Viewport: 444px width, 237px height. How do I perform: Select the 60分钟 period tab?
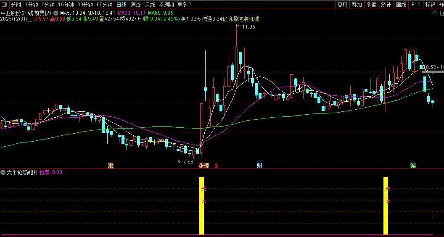[105, 5]
